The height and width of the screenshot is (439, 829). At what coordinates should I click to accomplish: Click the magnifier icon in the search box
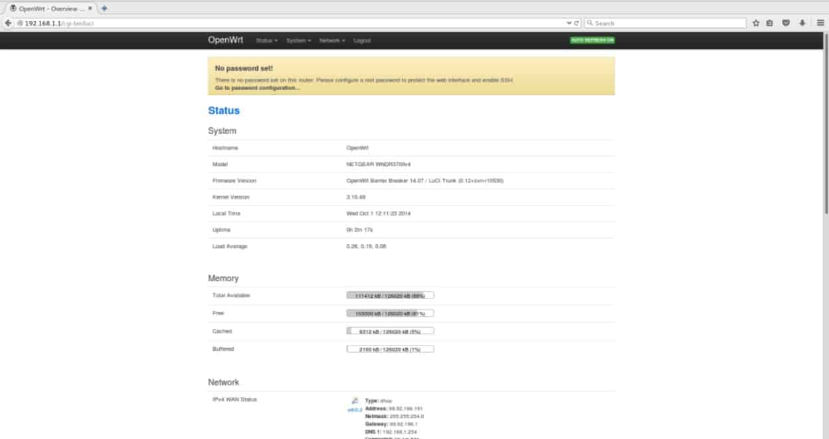pos(590,23)
